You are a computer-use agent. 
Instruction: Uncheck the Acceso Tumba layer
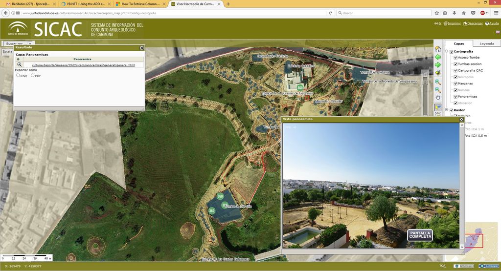pos(455,58)
